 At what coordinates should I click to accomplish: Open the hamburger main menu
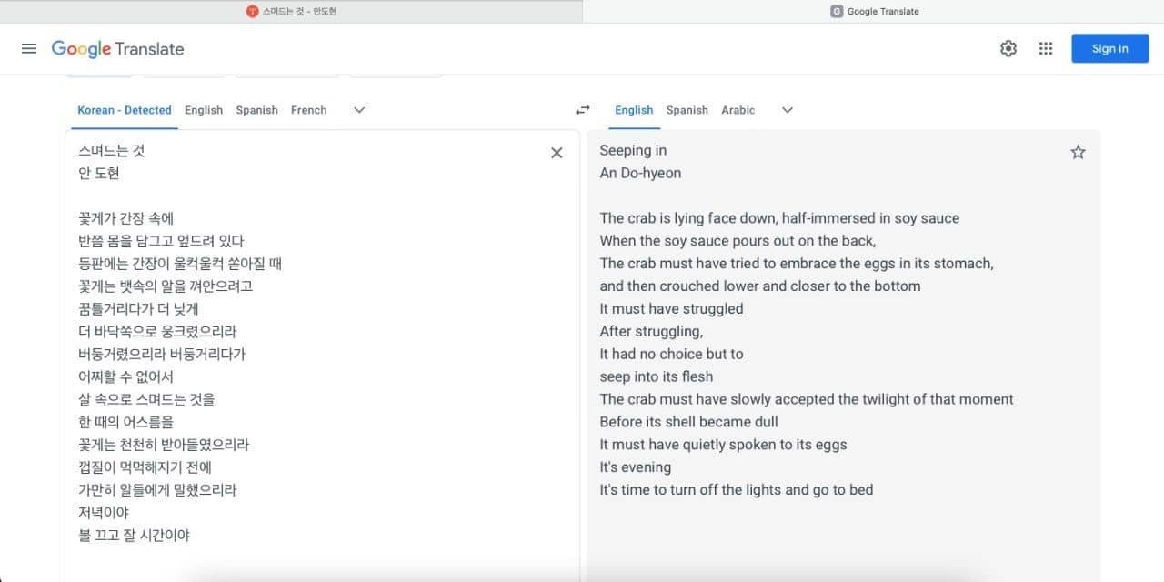tap(29, 48)
